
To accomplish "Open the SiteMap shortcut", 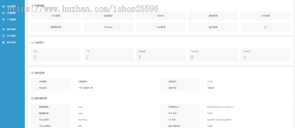I will click(x=108, y=27).
